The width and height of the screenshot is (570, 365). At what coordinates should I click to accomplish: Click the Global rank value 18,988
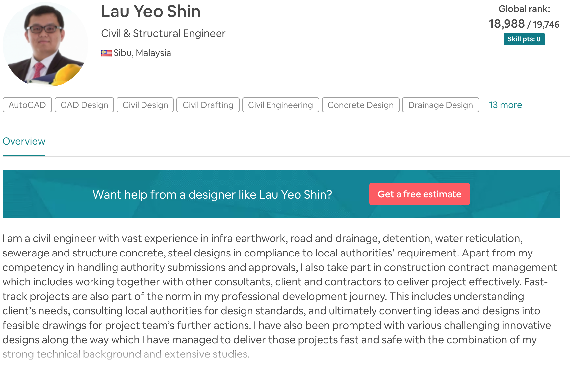coord(506,24)
